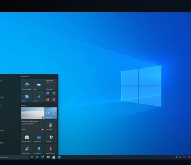Screen dimensions: 191x165
Task: Open the Calendar tile showing Game night
Action: pos(51,85)
